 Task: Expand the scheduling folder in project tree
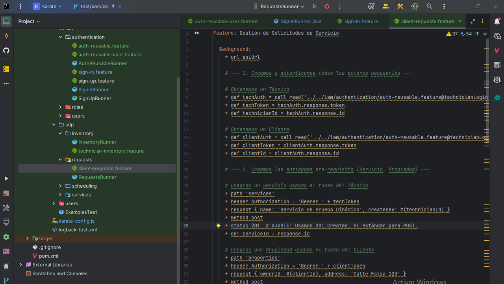(60, 186)
